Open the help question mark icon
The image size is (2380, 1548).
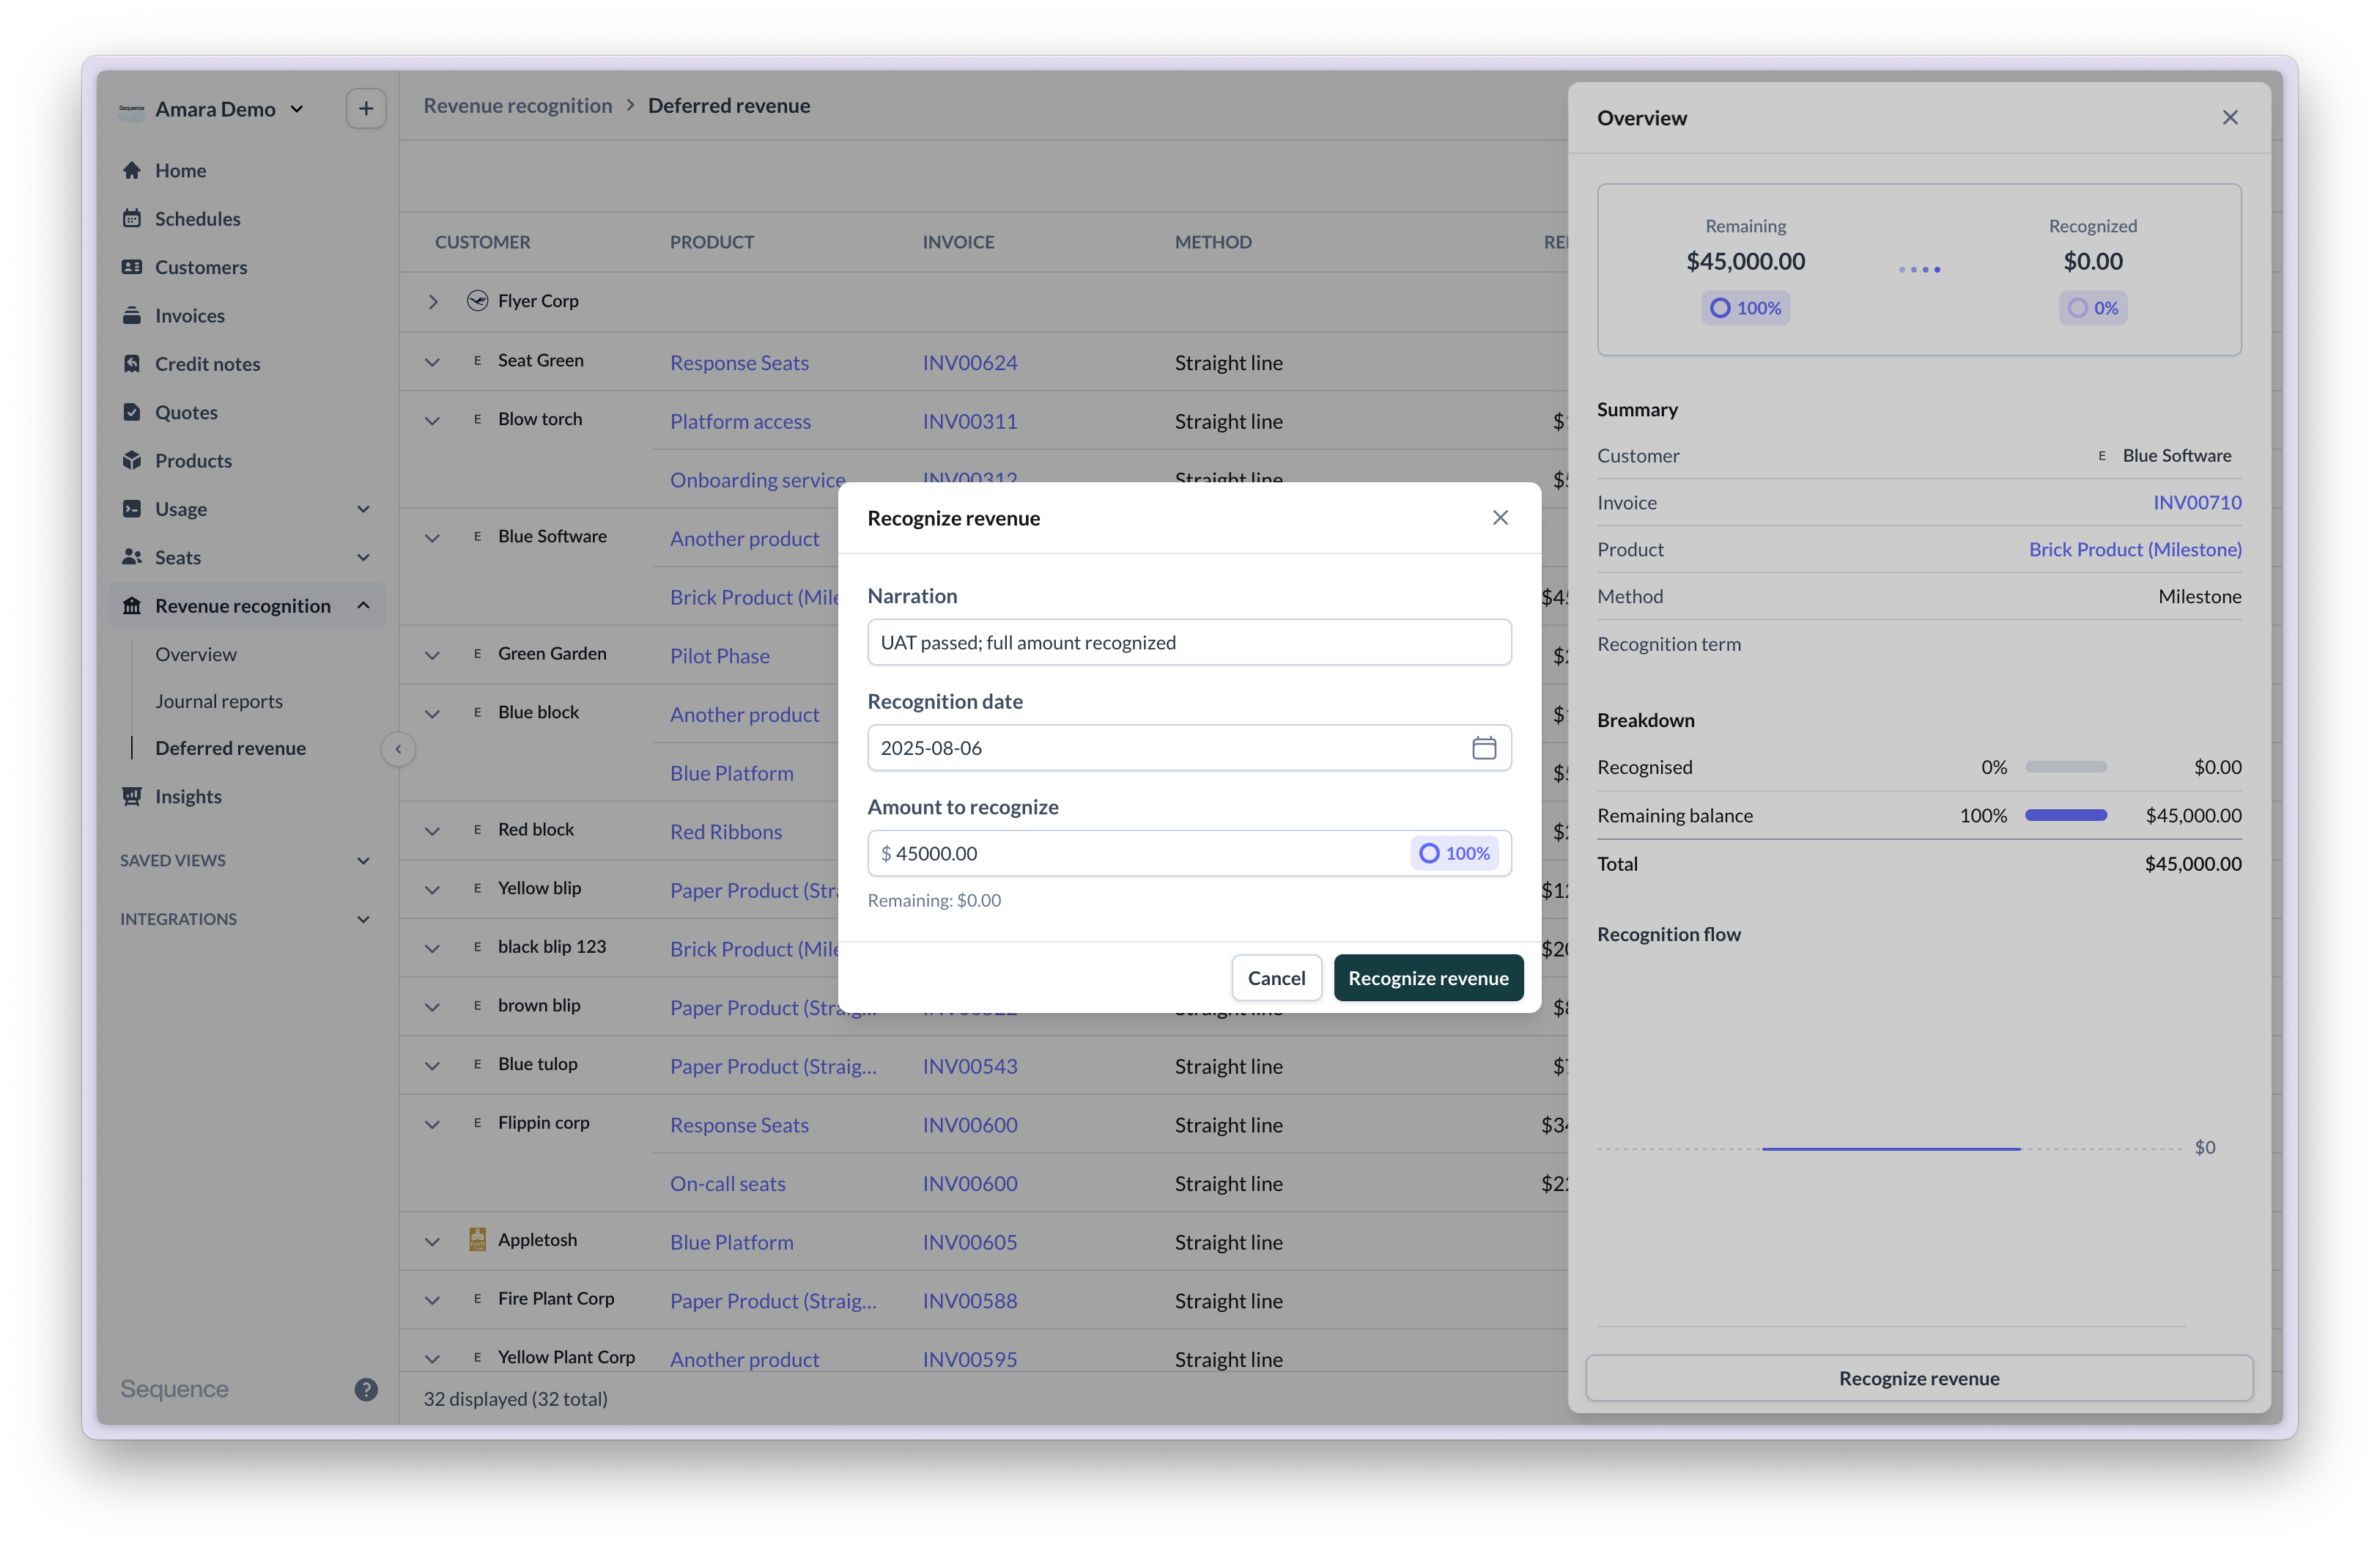pos(366,1389)
